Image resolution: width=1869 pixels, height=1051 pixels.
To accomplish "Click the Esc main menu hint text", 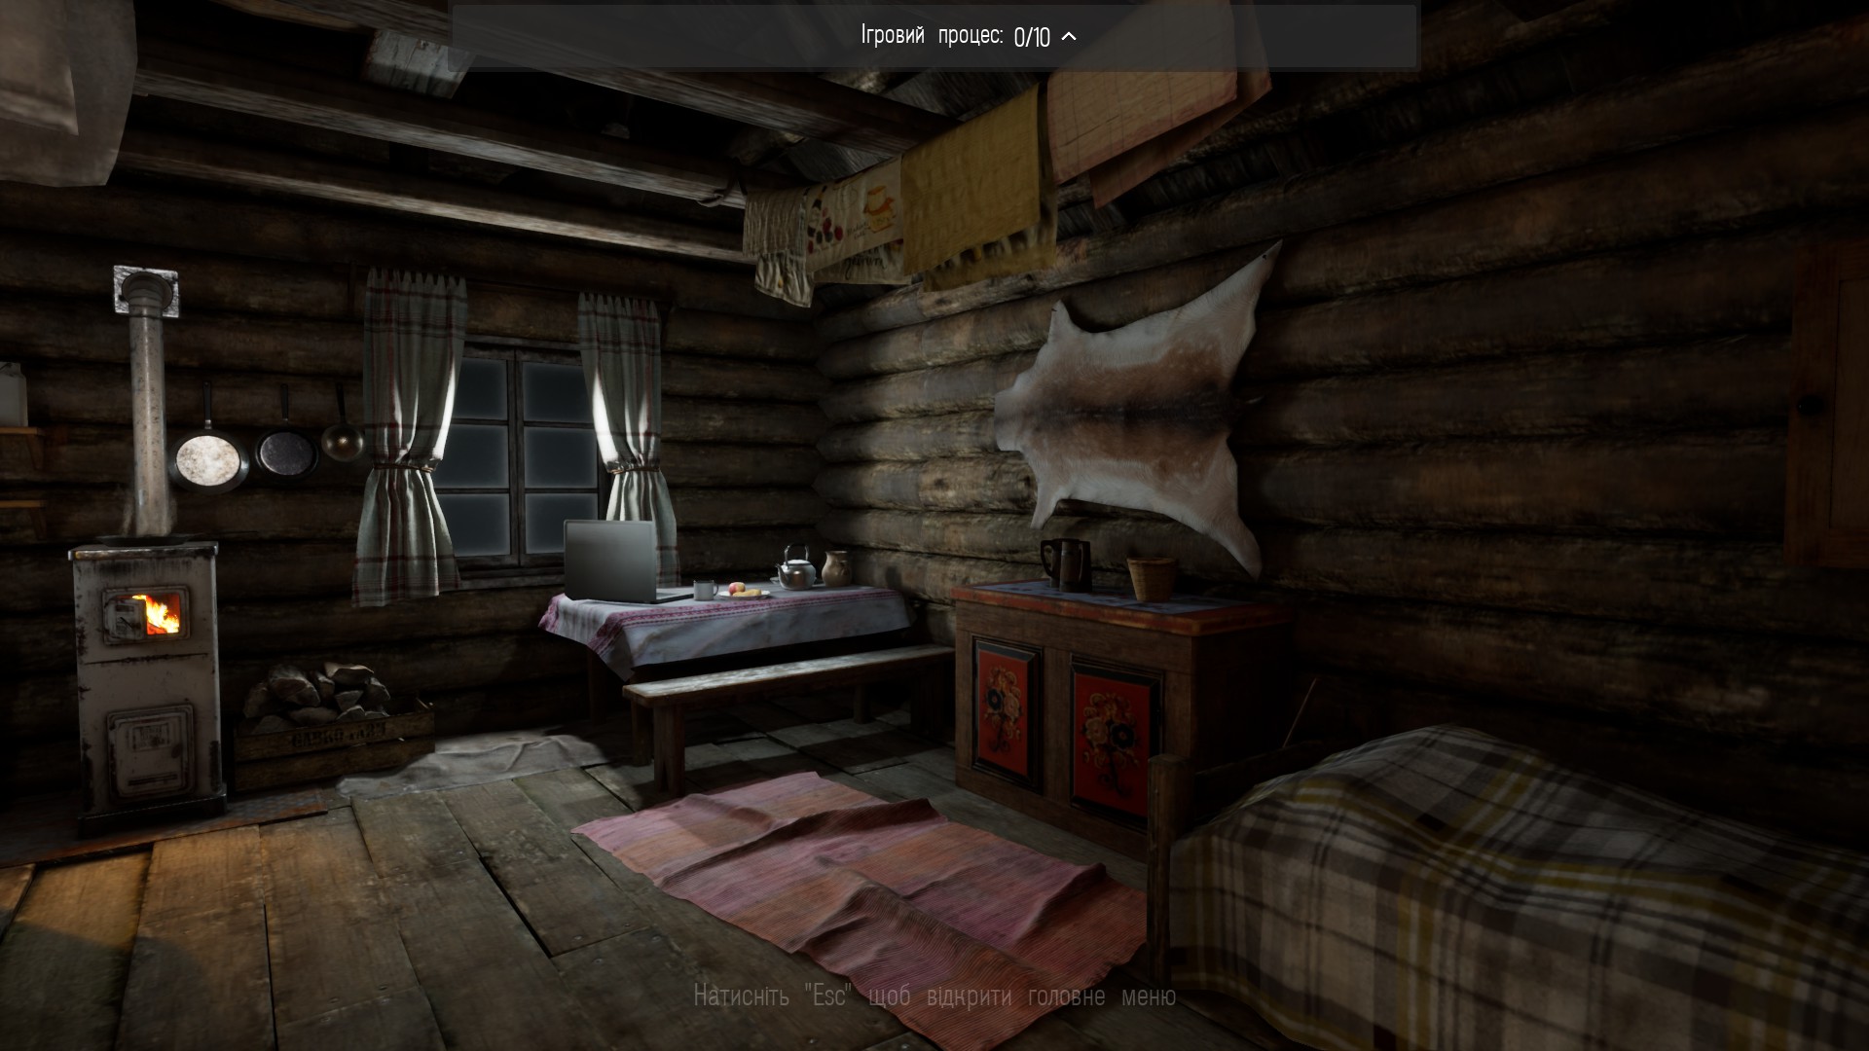I will 934,996.
